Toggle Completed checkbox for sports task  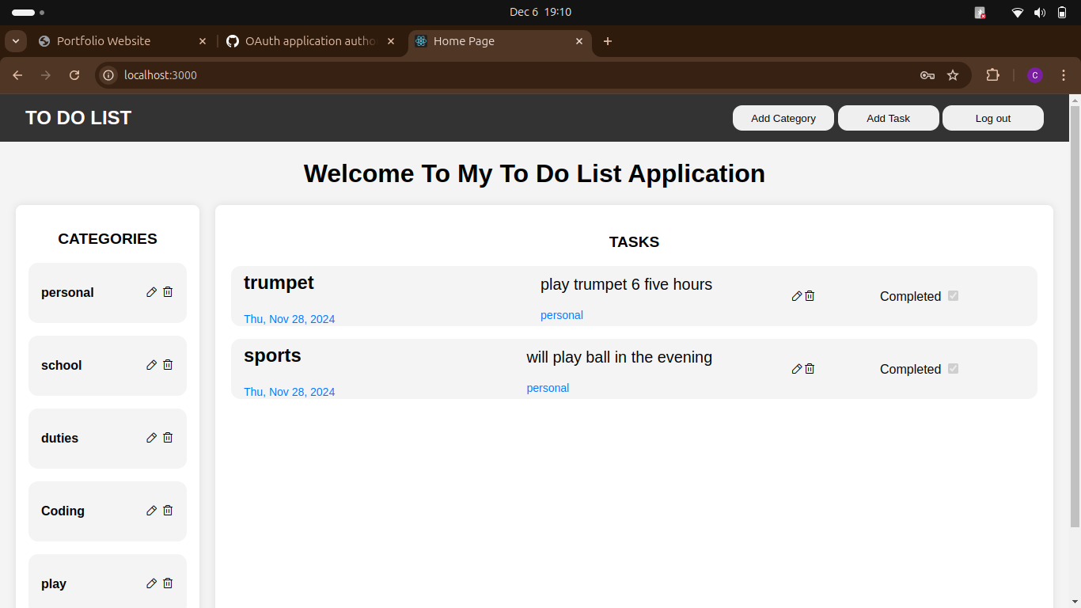(953, 369)
